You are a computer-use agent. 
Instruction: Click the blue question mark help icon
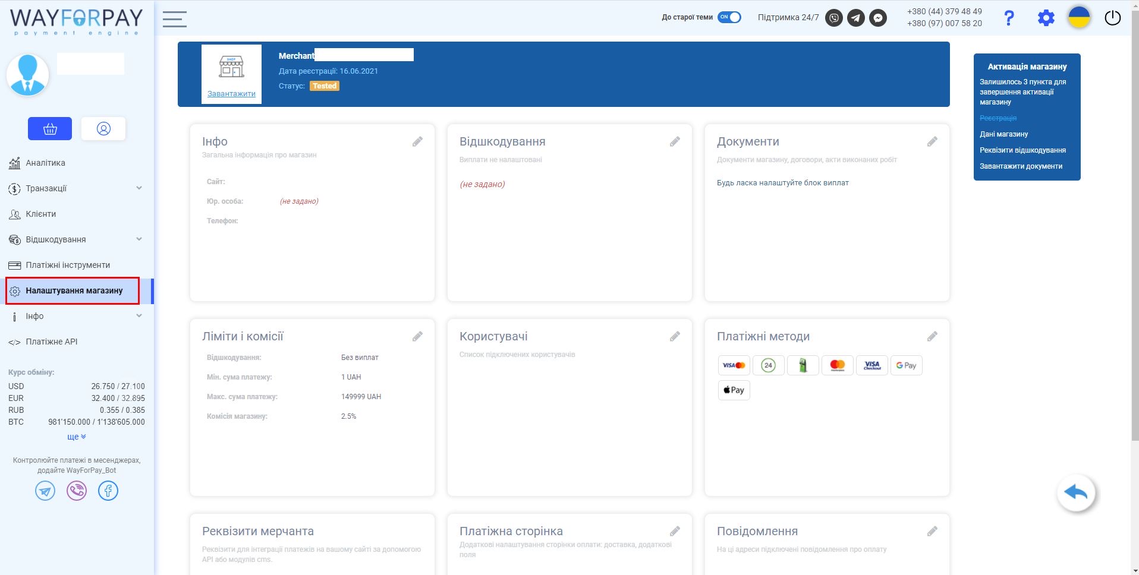(x=1009, y=18)
